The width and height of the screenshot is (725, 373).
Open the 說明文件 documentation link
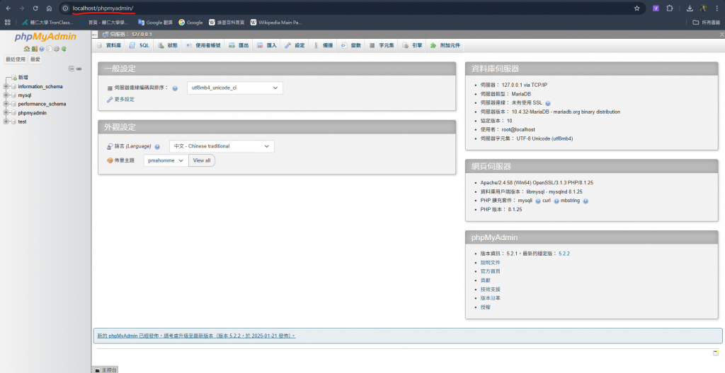coord(490,263)
